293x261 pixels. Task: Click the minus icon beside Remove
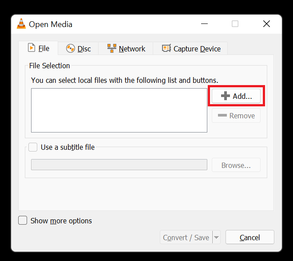(x=222, y=116)
